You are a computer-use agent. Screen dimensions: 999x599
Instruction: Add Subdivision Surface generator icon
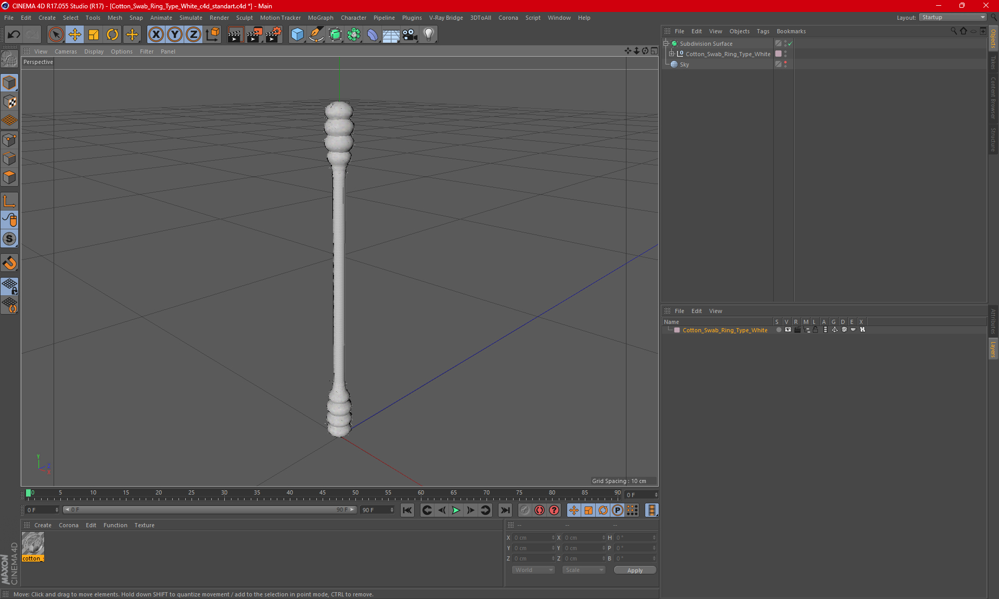pyautogui.click(x=335, y=35)
